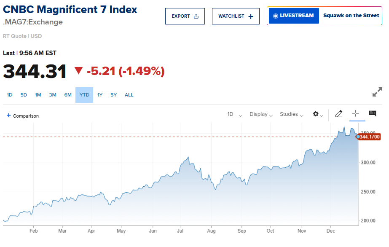Click the watchlist plus icon

coord(251,16)
